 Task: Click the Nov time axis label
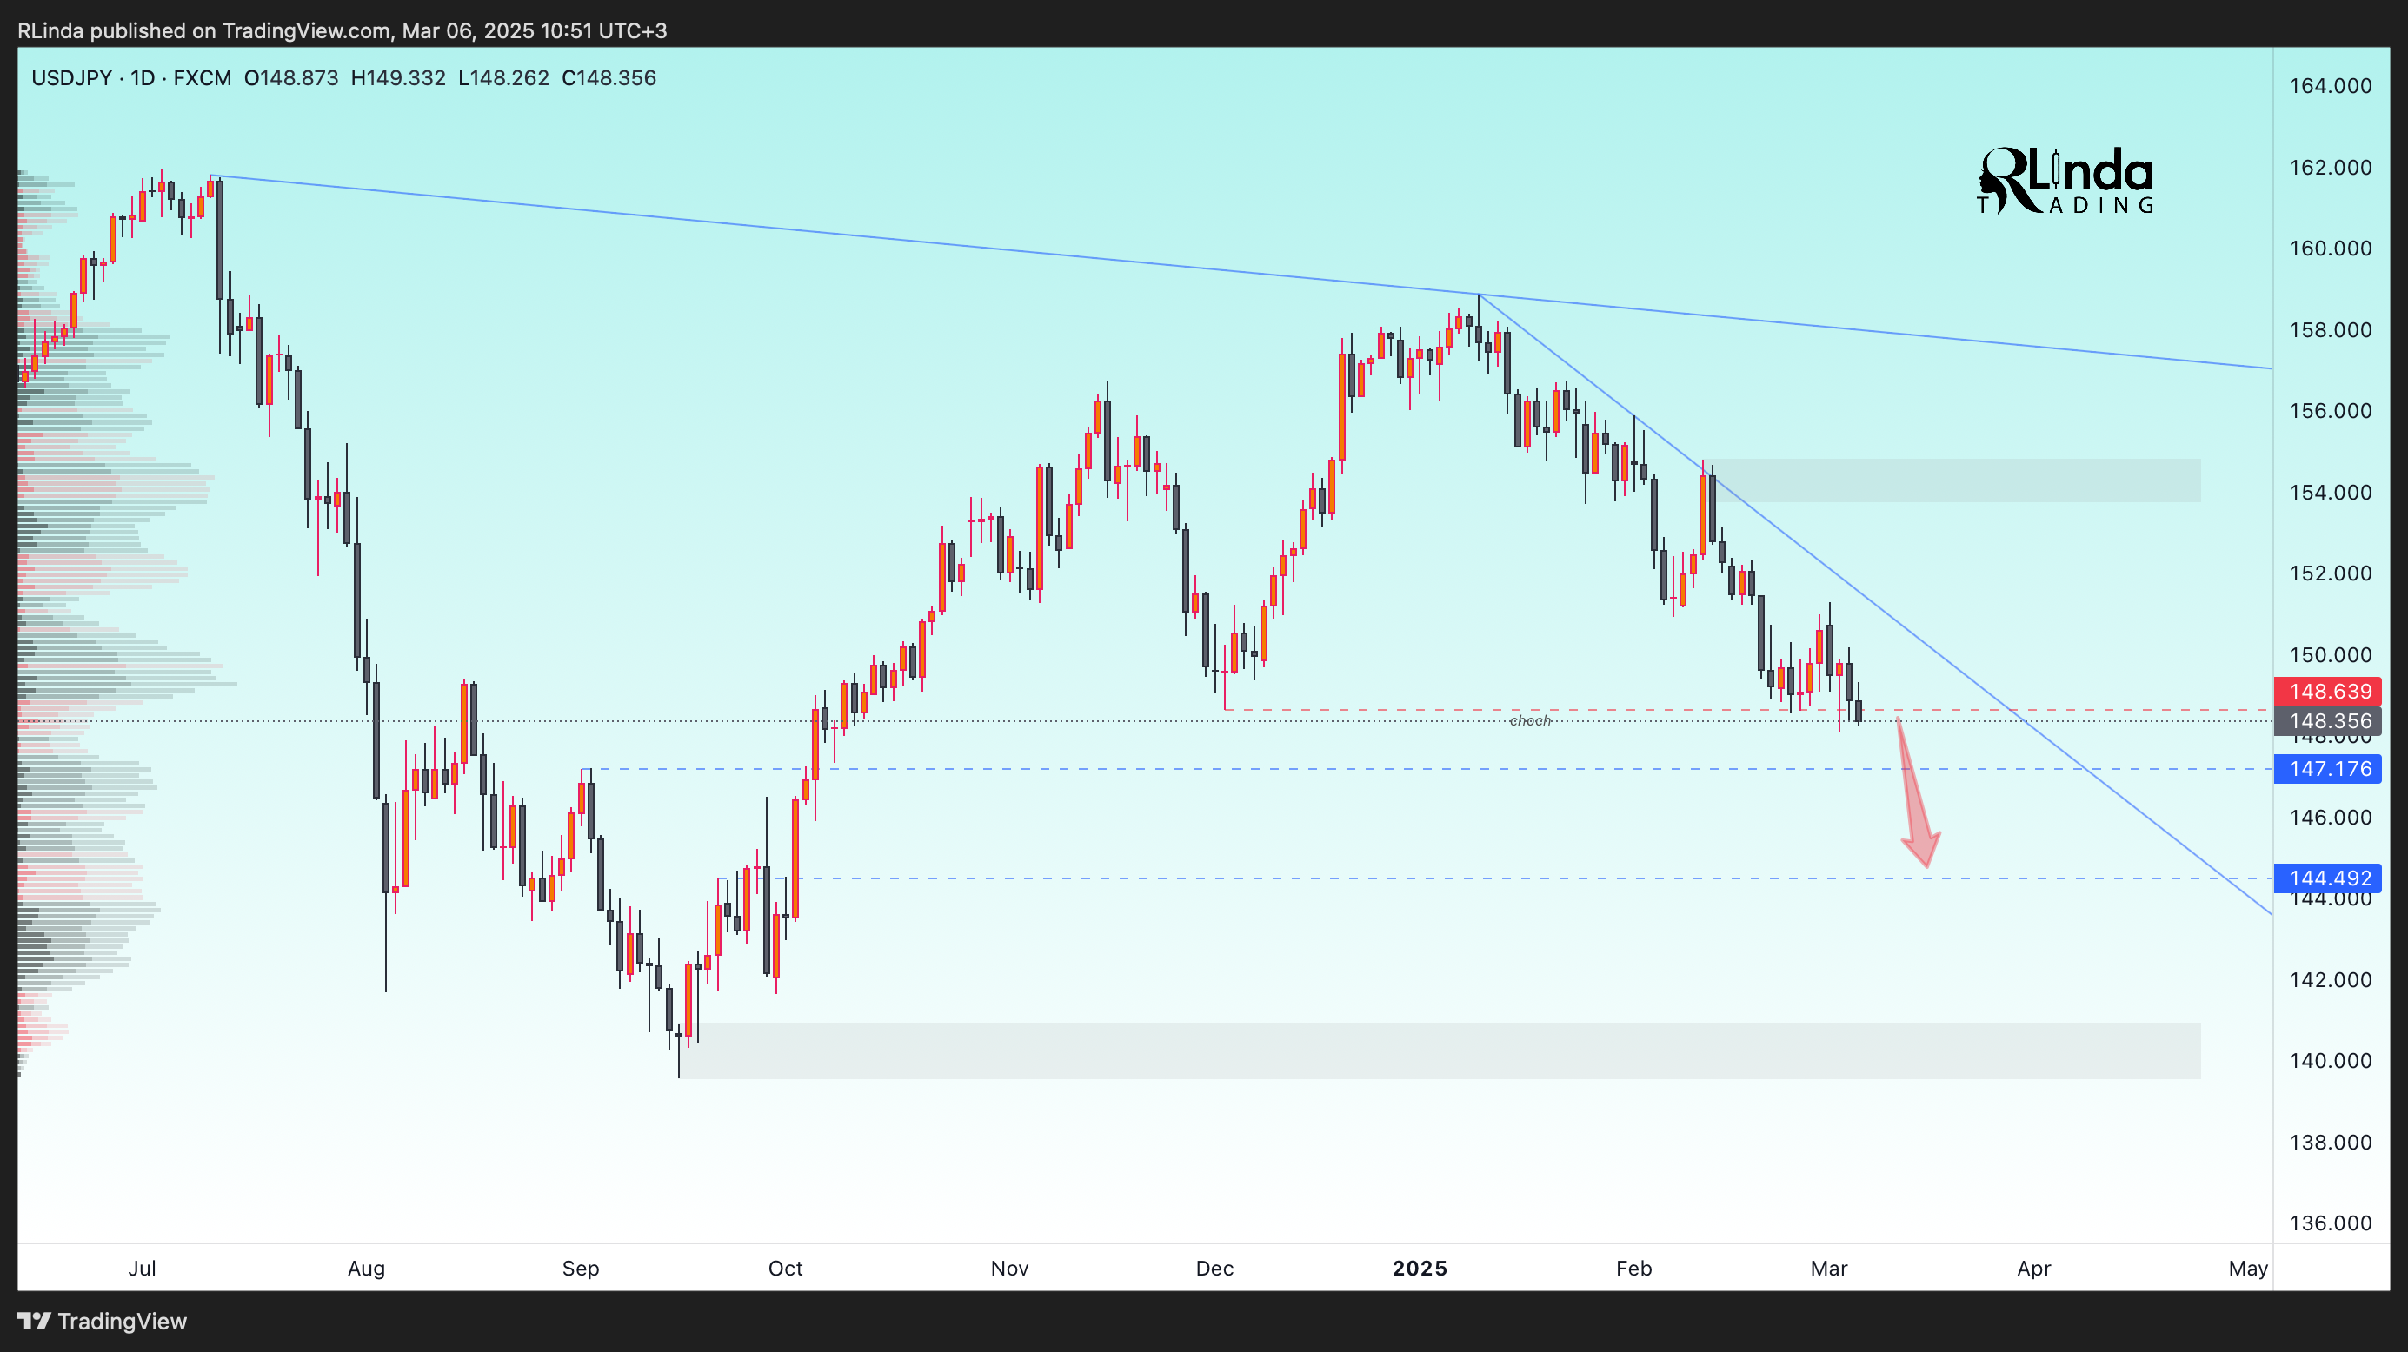tap(1009, 1268)
